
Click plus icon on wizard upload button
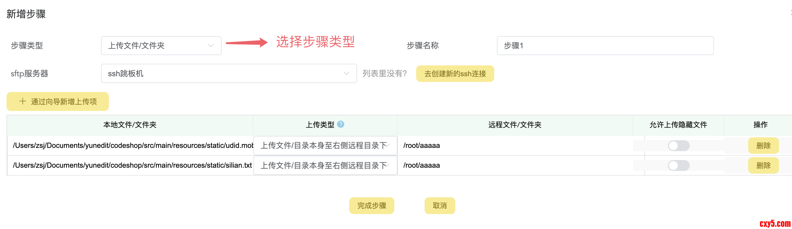click(22, 101)
